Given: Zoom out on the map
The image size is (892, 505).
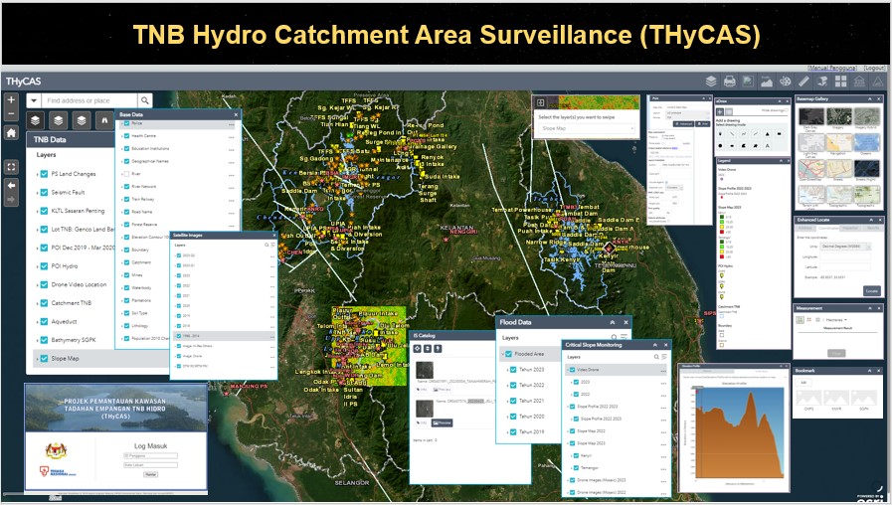Looking at the screenshot, I should [11, 113].
